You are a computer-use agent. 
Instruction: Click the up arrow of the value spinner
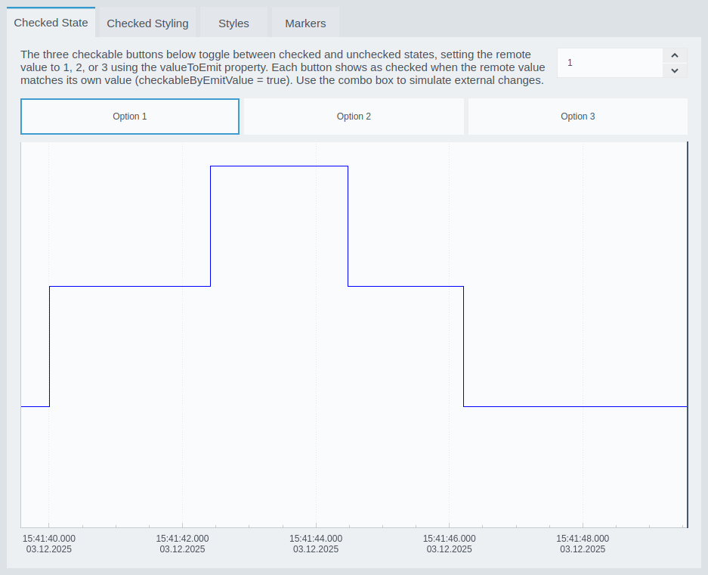[x=675, y=55]
